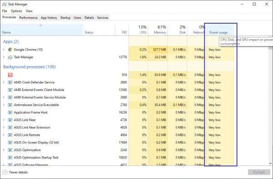Open the Options menu
273x179 pixels.
[x=16, y=11]
